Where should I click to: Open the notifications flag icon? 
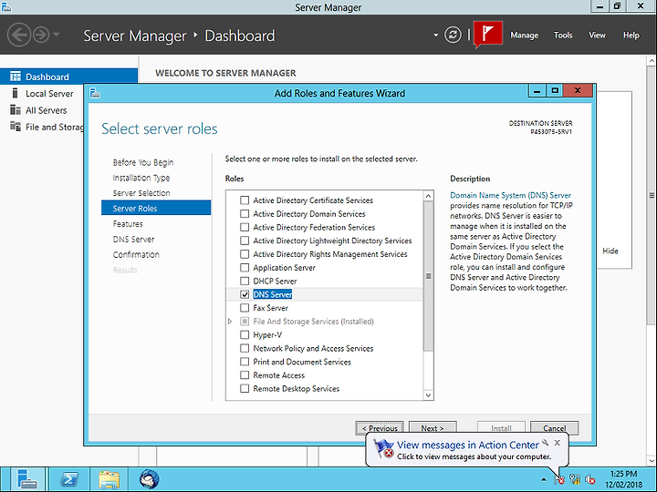487,34
